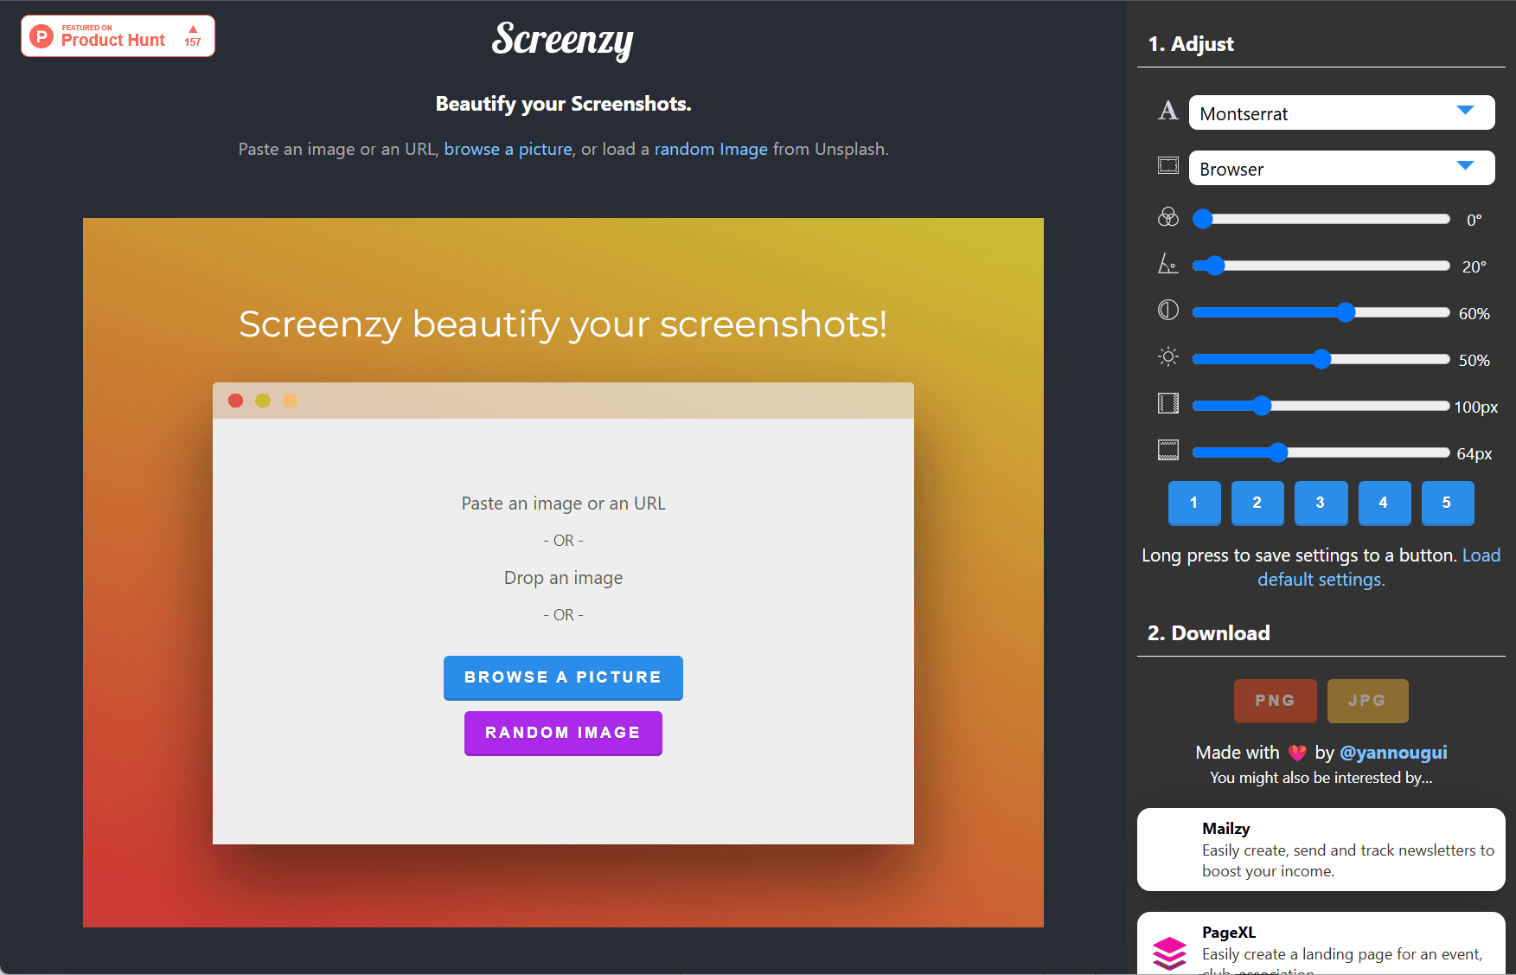Screen dimensions: 1516x975
Task: Open the Mailzy newsletter card
Action: (x=1321, y=849)
